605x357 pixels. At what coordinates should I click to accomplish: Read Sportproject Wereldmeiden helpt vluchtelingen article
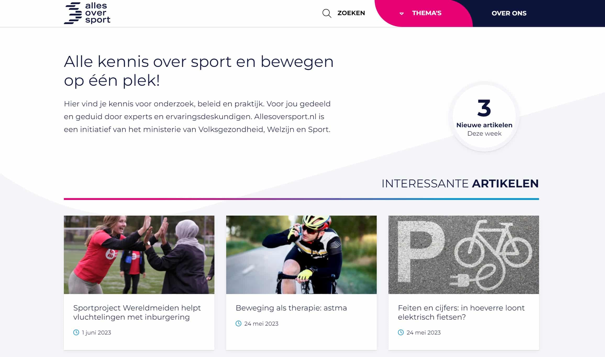click(x=137, y=312)
